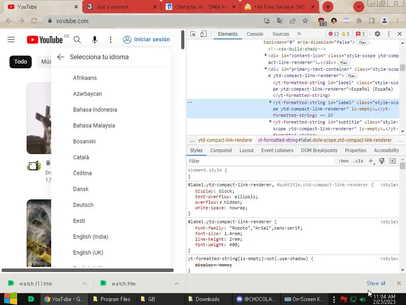Open the Computed styles tab
406x305 pixels.
pos(221,151)
